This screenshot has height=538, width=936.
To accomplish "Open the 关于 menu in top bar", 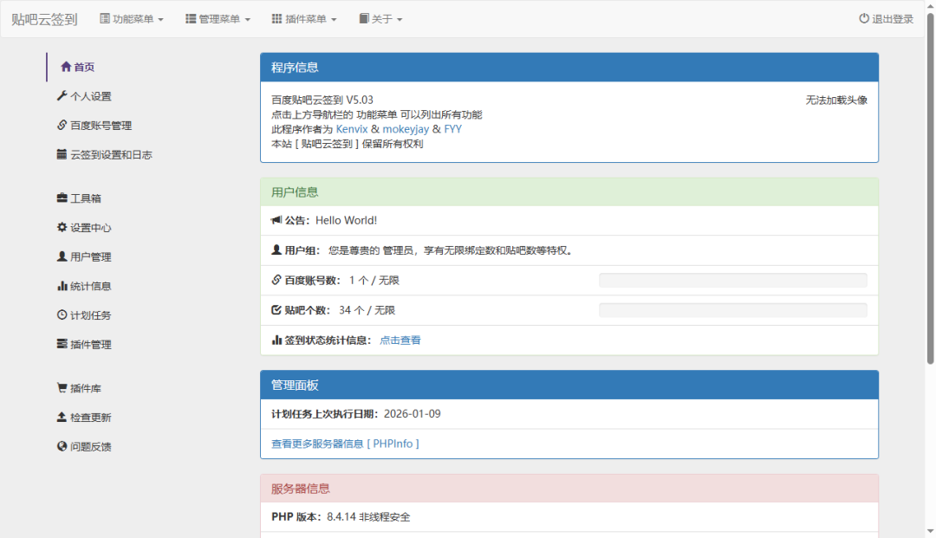I will pyautogui.click(x=380, y=19).
